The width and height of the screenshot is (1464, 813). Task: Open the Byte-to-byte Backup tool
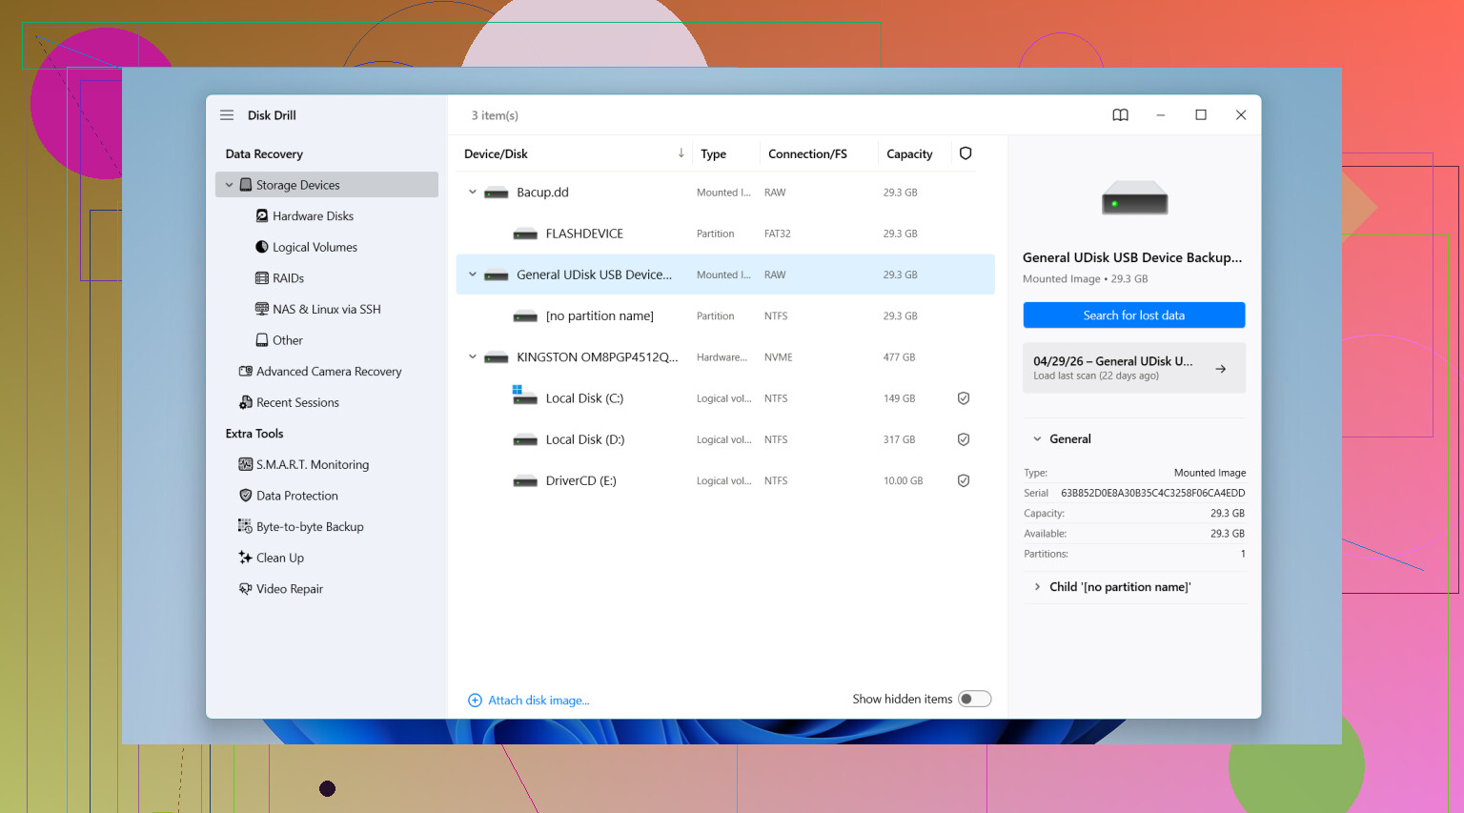(310, 526)
